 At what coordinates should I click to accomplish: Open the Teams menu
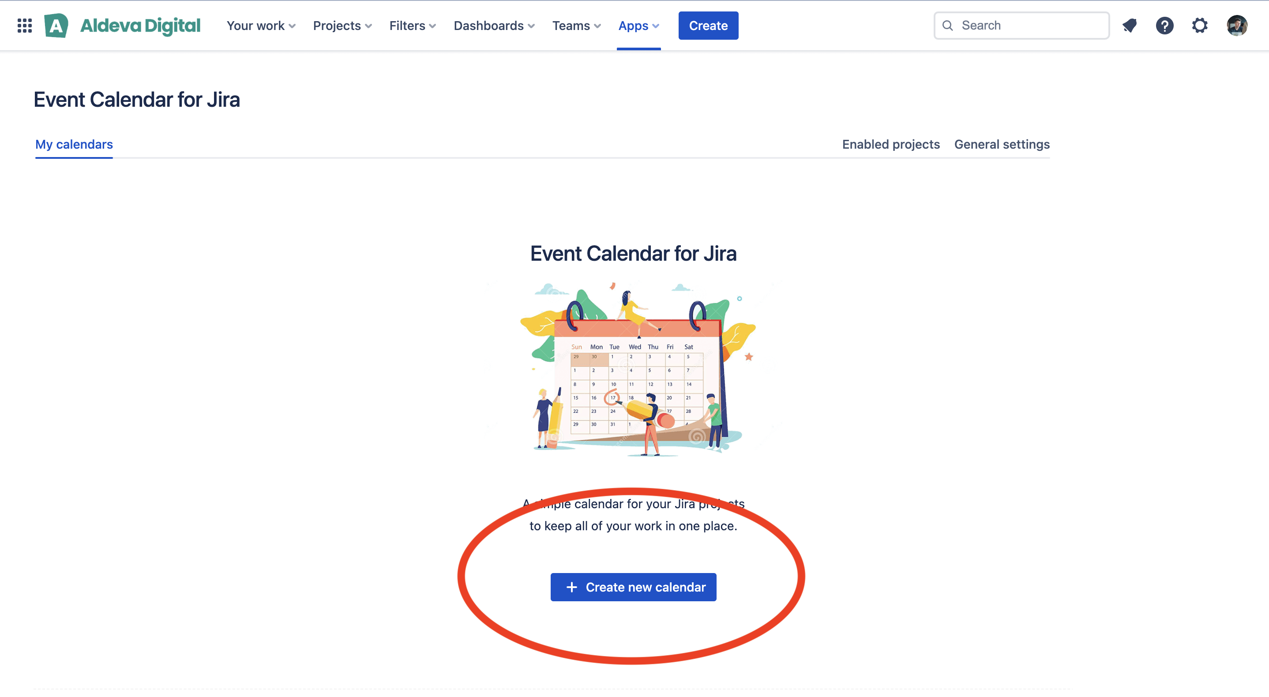(x=576, y=26)
